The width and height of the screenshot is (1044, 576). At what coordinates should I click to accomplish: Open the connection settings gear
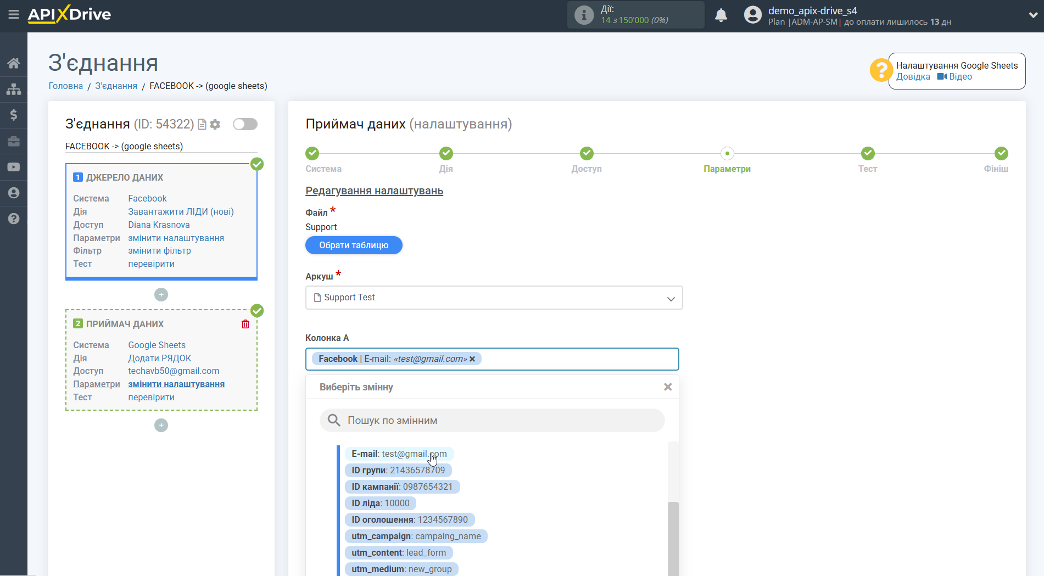point(215,125)
